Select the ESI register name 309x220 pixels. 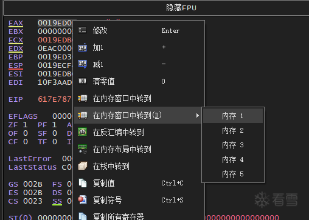click(16, 74)
